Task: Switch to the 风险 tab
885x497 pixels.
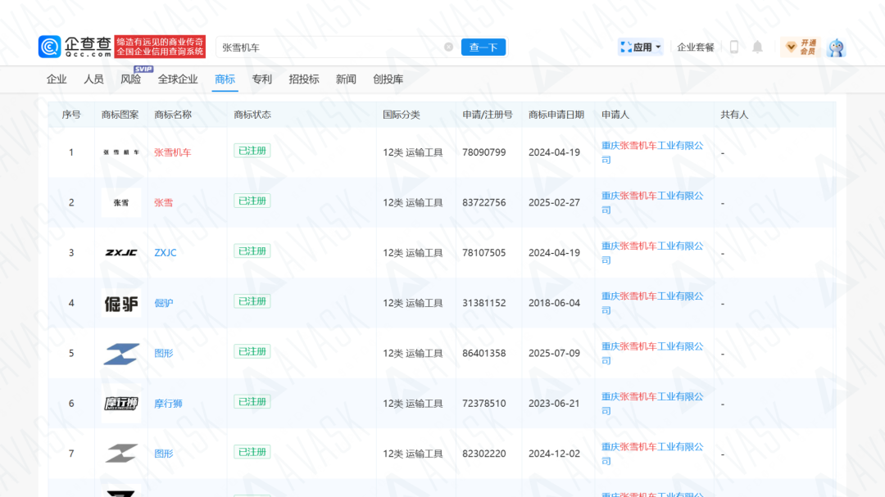Action: point(131,79)
